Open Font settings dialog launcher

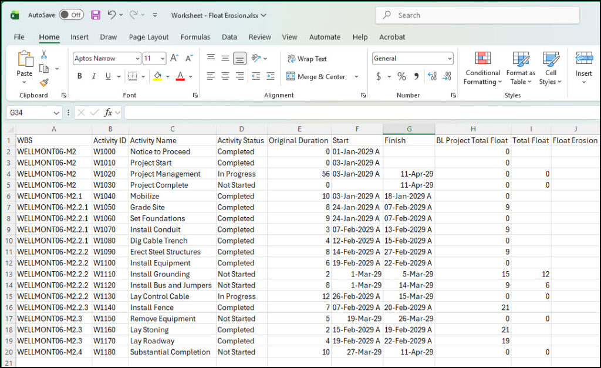(195, 95)
